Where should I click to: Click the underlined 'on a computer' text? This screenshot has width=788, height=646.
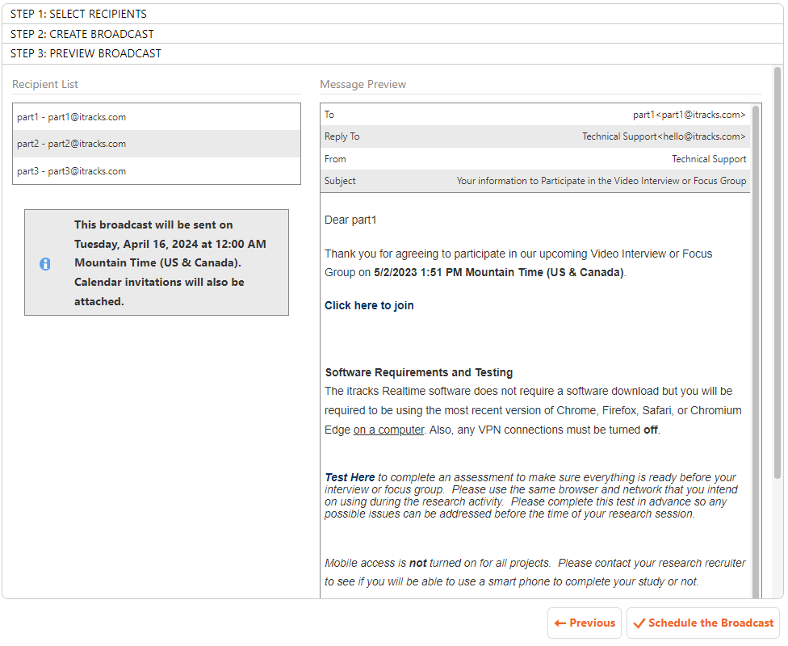(388, 430)
